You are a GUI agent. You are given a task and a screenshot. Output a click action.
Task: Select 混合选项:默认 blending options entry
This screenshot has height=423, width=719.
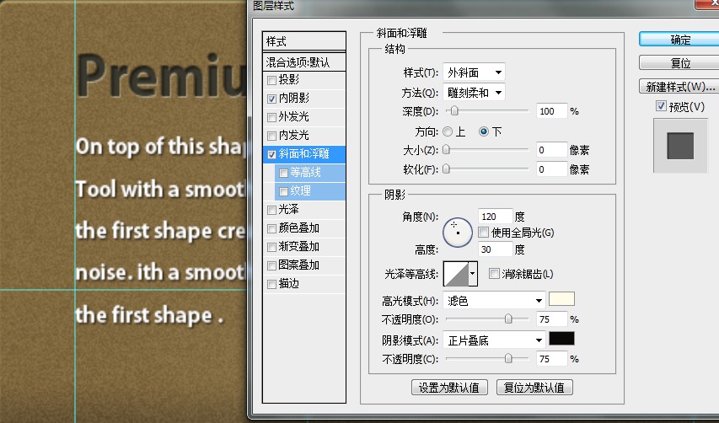click(x=304, y=62)
